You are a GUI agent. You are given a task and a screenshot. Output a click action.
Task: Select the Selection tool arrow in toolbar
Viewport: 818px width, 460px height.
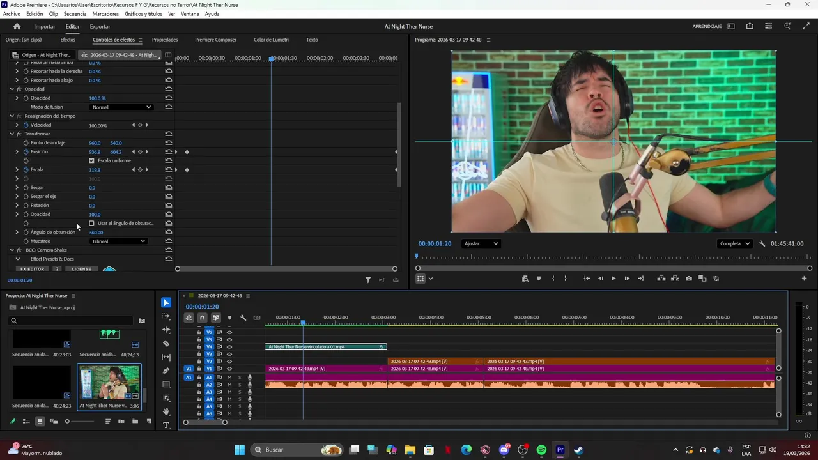166,303
